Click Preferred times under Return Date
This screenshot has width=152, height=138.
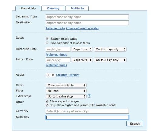click(56, 65)
